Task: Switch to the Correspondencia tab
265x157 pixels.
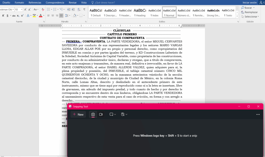Action: 55,3
